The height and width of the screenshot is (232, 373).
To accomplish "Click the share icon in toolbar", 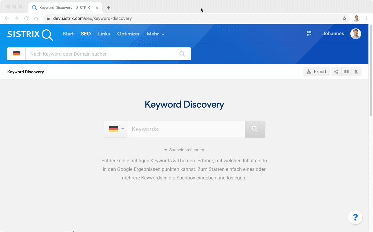I will click(336, 72).
